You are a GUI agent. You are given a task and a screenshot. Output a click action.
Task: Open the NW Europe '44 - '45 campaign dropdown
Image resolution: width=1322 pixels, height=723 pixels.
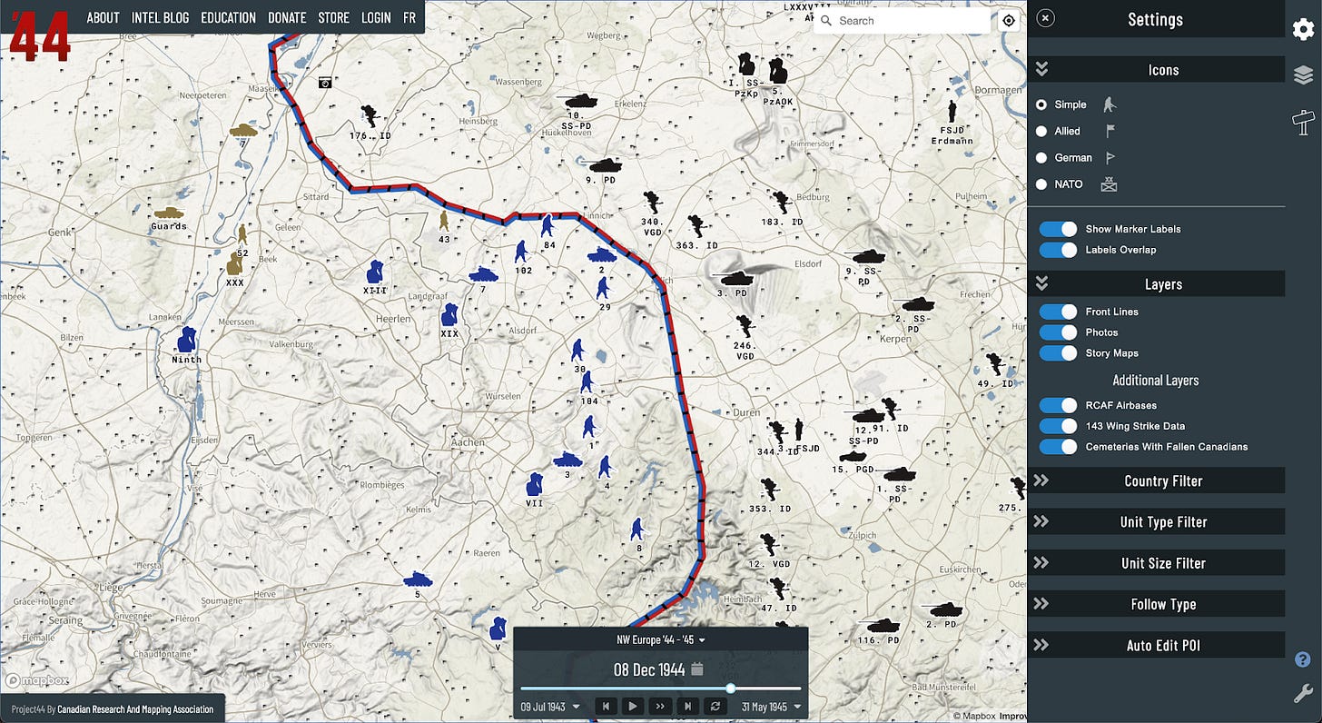(661, 639)
